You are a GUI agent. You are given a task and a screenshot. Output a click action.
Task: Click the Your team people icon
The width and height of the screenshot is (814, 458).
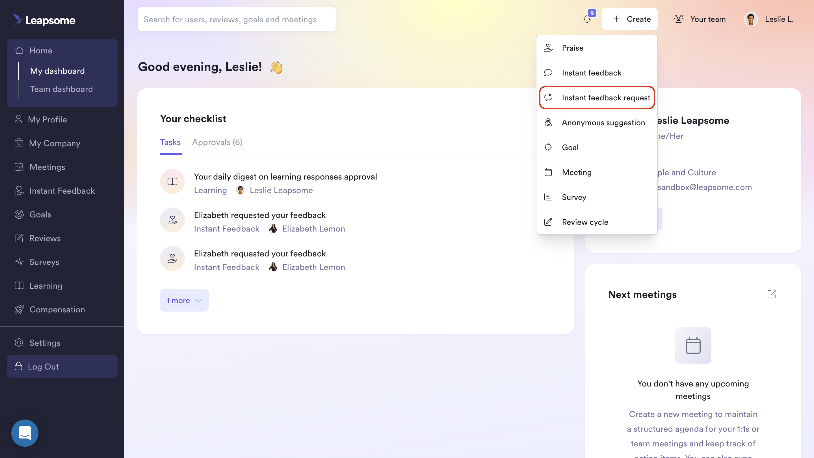[x=678, y=19]
